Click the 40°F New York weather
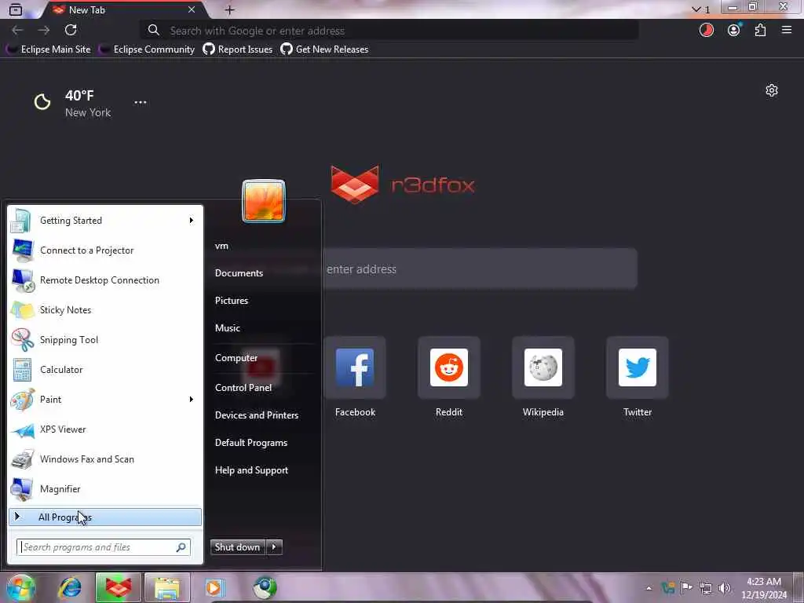The image size is (804, 603). pos(73,103)
